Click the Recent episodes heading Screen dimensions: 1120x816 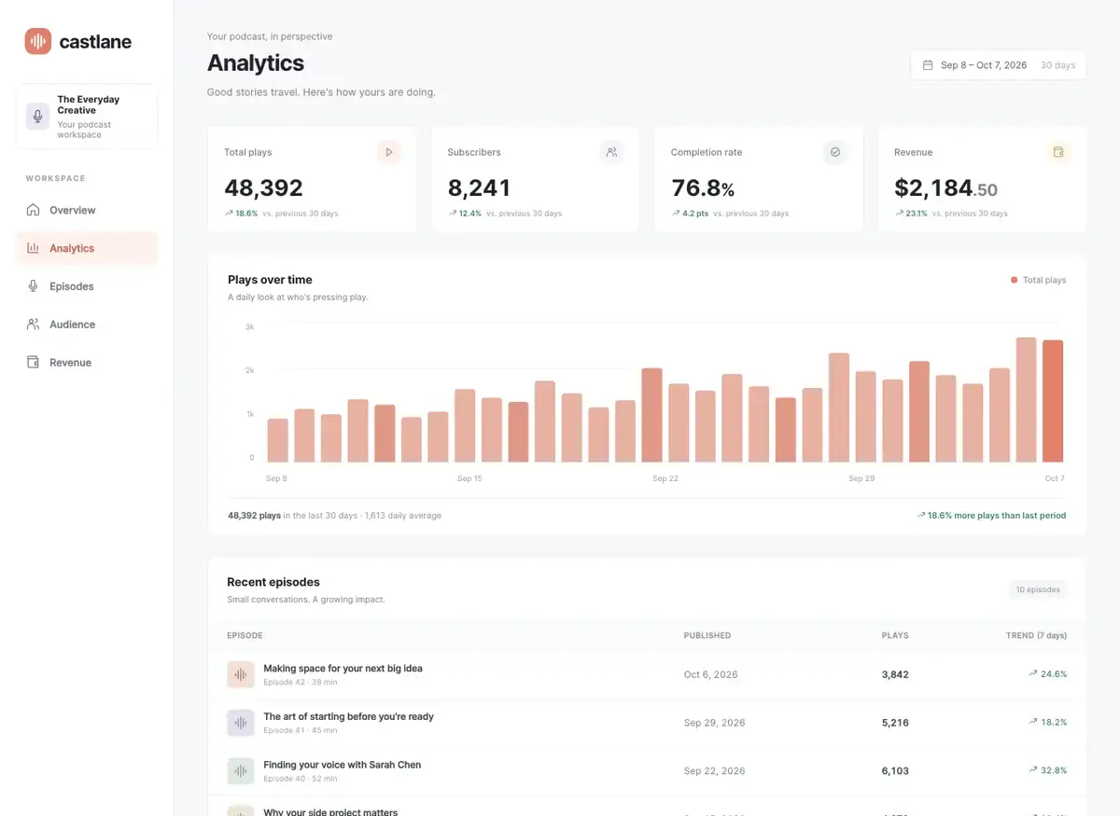coord(273,582)
